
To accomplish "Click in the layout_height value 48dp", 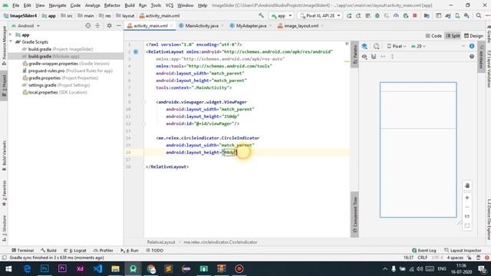I will [x=229, y=153].
